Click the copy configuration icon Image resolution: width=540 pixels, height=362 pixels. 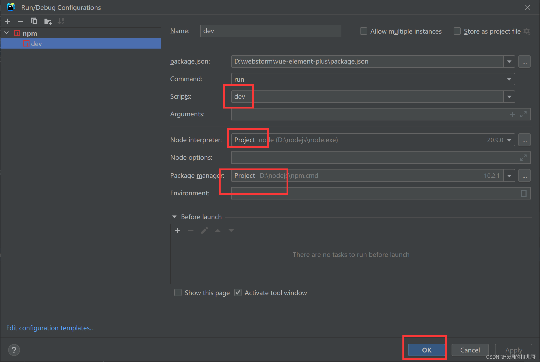(x=34, y=21)
